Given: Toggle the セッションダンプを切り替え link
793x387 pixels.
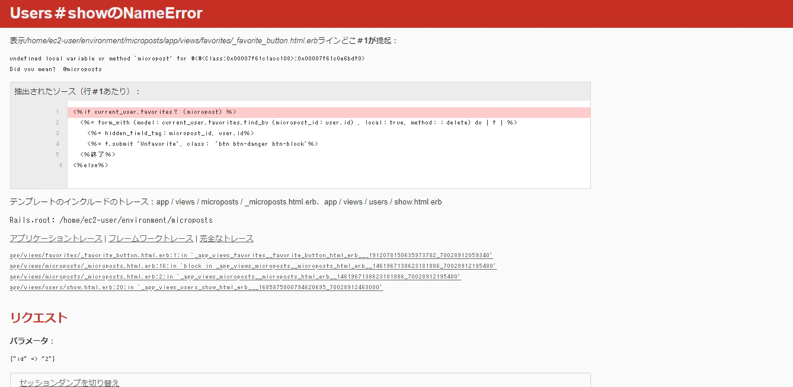Looking at the screenshot, I should [x=69, y=382].
